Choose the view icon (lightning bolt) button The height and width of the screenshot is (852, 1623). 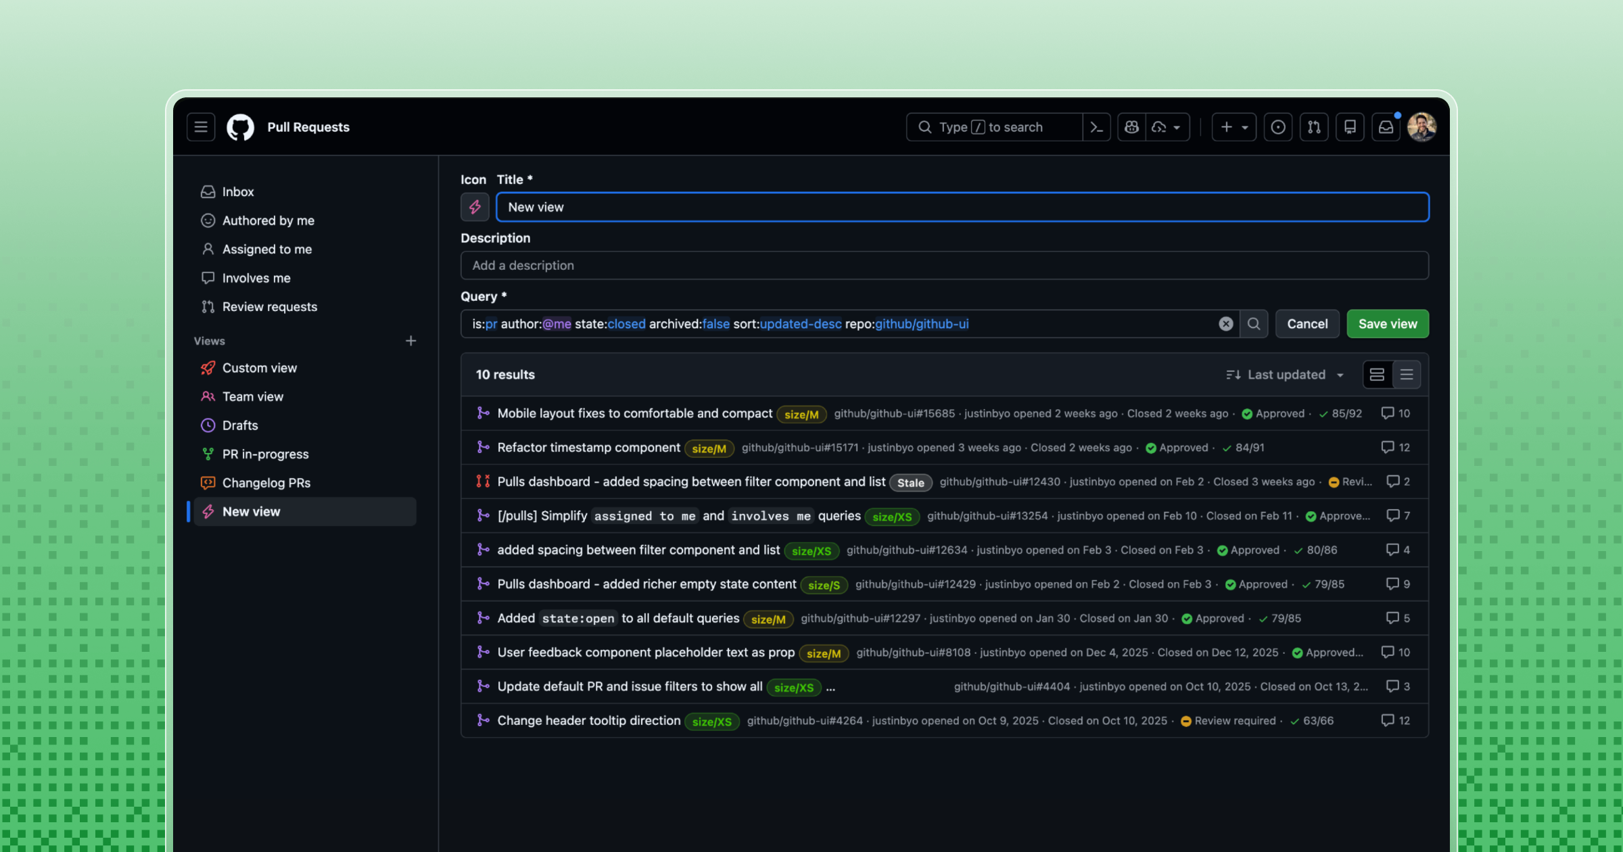(475, 207)
